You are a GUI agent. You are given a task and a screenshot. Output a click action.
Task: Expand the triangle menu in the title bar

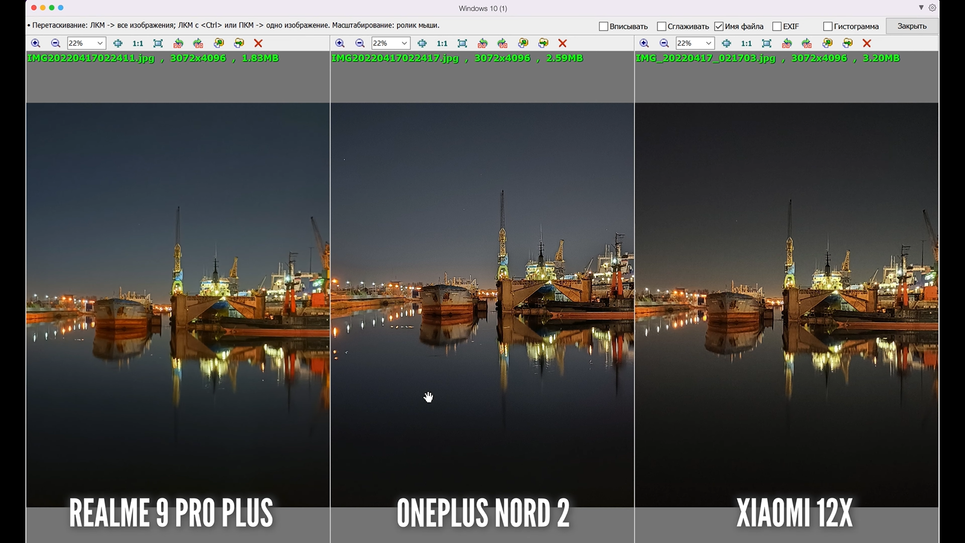[x=921, y=8]
